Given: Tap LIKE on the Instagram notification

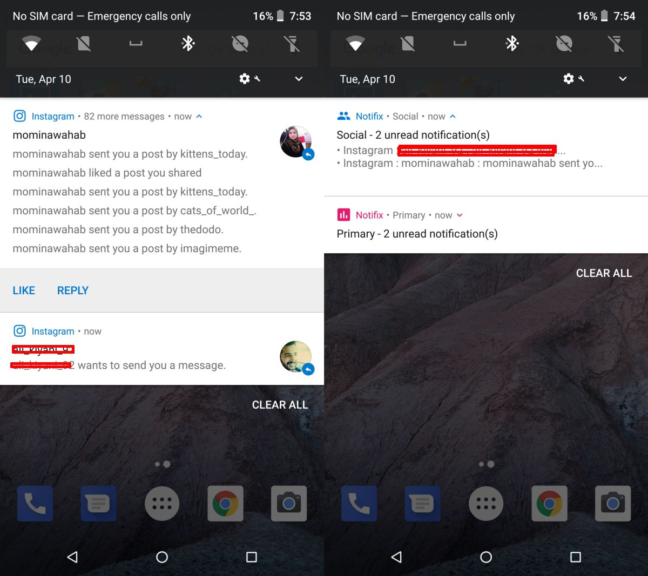Looking at the screenshot, I should (23, 290).
